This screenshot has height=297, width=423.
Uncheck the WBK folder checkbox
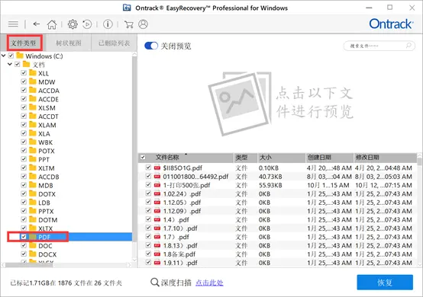pyautogui.click(x=24, y=142)
